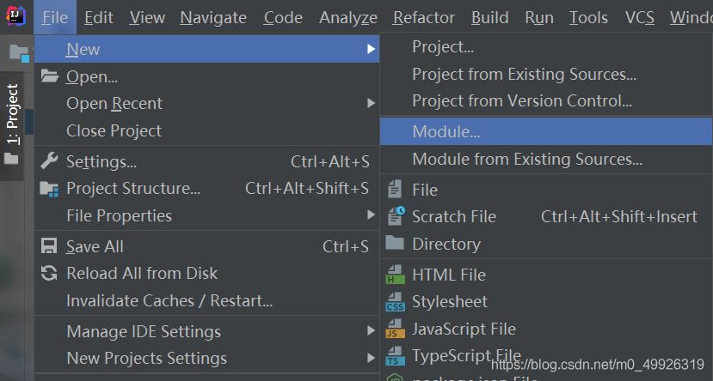713x381 pixels.
Task: Click the Directory folder icon
Action: [x=396, y=244]
